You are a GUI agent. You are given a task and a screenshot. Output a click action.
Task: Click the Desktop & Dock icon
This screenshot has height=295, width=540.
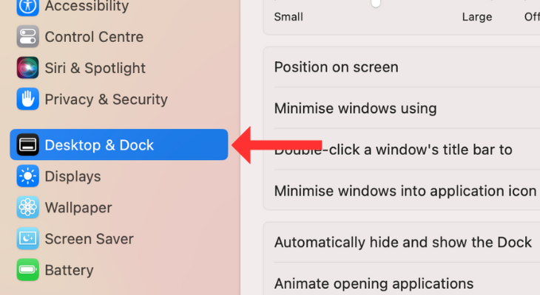click(x=27, y=145)
